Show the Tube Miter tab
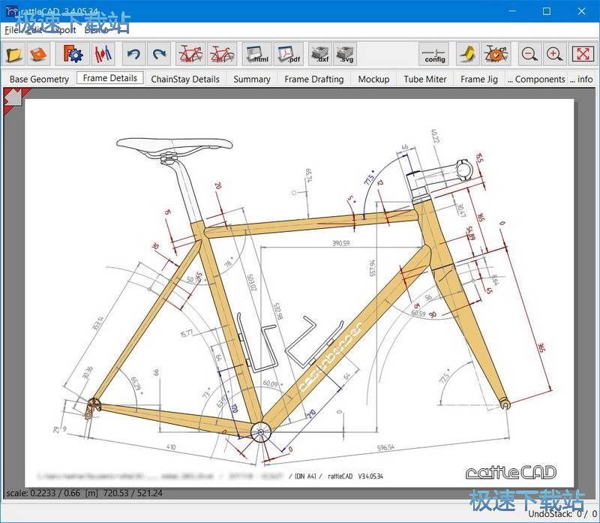Viewport: 600px width, 523px height. pos(424,79)
